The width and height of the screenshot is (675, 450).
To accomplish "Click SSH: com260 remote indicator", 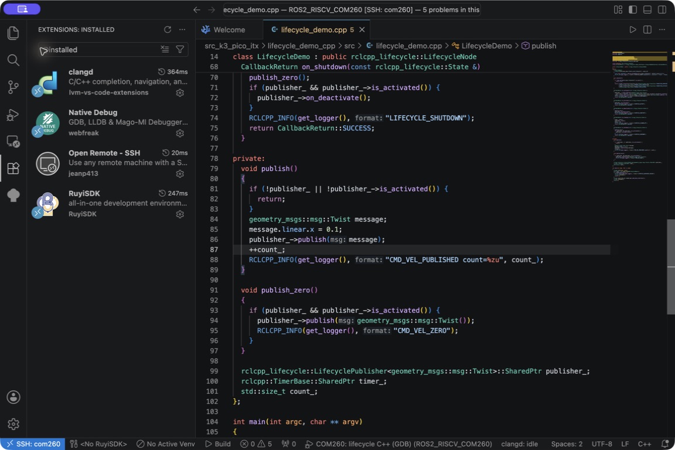I will [33, 444].
